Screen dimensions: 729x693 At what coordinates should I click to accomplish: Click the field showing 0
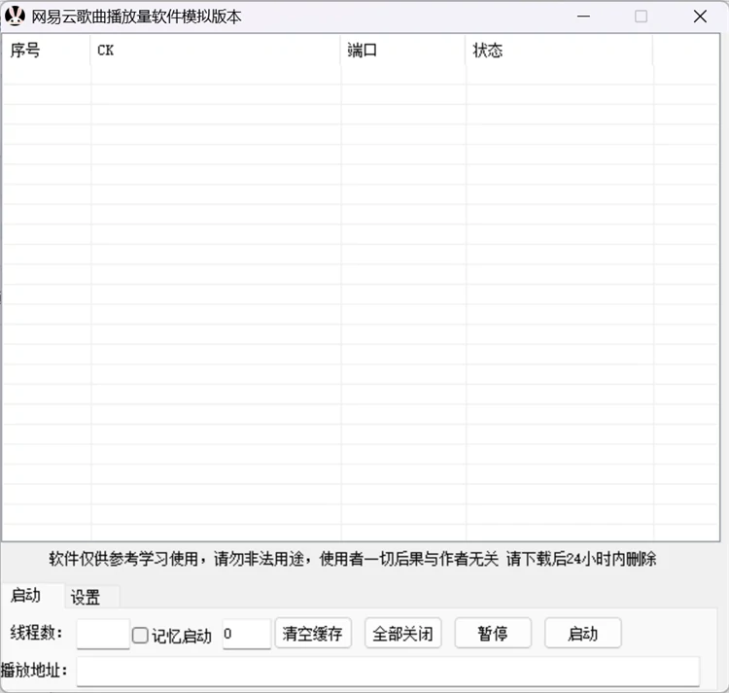(247, 634)
